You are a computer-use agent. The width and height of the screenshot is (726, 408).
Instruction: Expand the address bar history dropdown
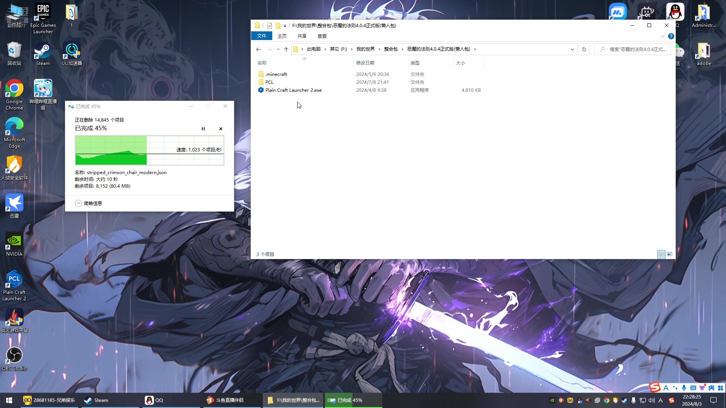[x=572, y=49]
